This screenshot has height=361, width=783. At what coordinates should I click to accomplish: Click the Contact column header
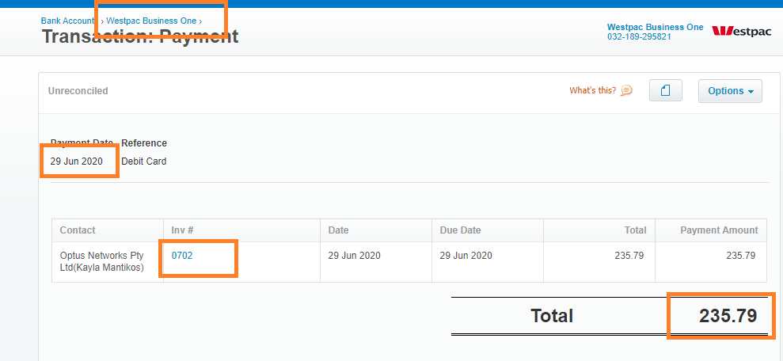coord(78,230)
